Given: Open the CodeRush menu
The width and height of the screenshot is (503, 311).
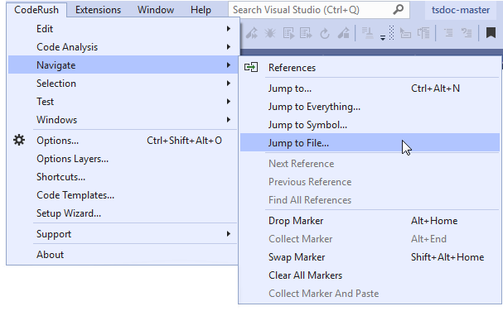Looking at the screenshot, I should click(36, 10).
